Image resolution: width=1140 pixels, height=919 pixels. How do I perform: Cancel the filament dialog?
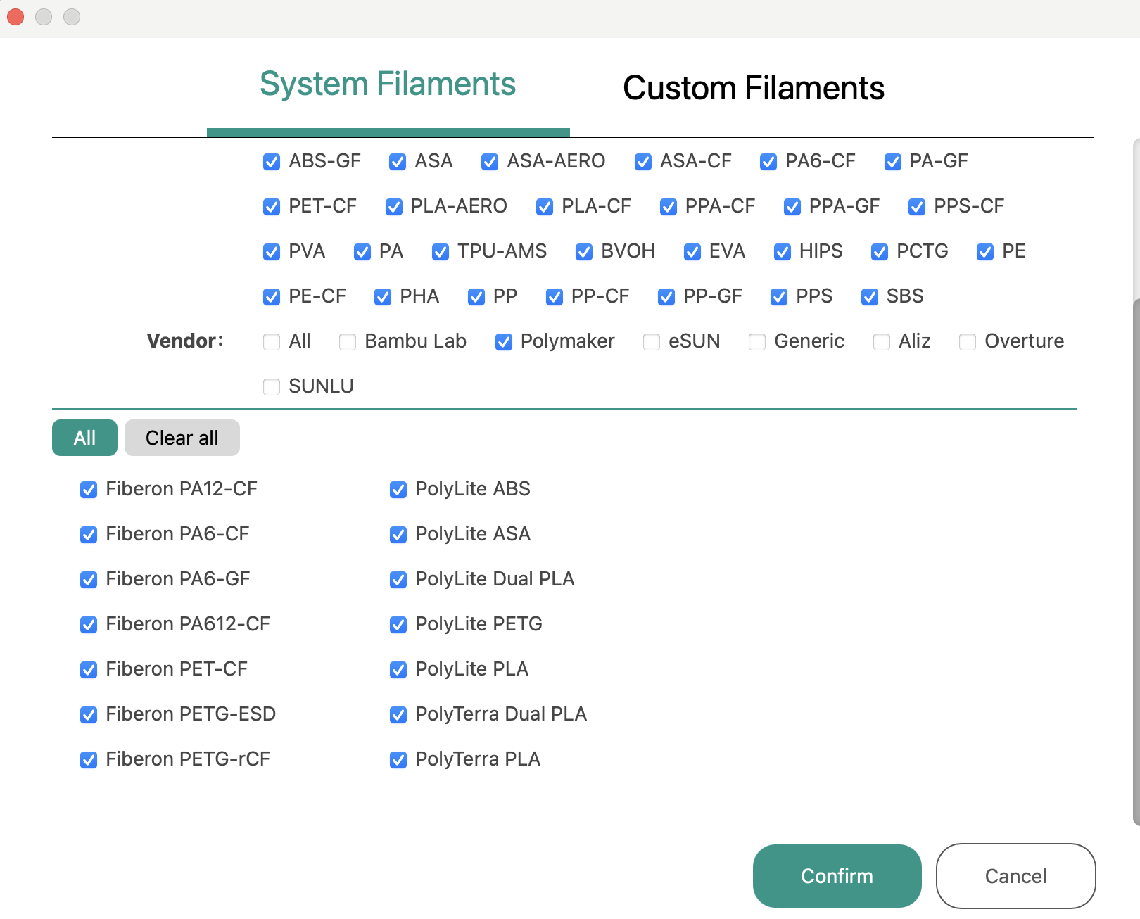pos(1015,876)
